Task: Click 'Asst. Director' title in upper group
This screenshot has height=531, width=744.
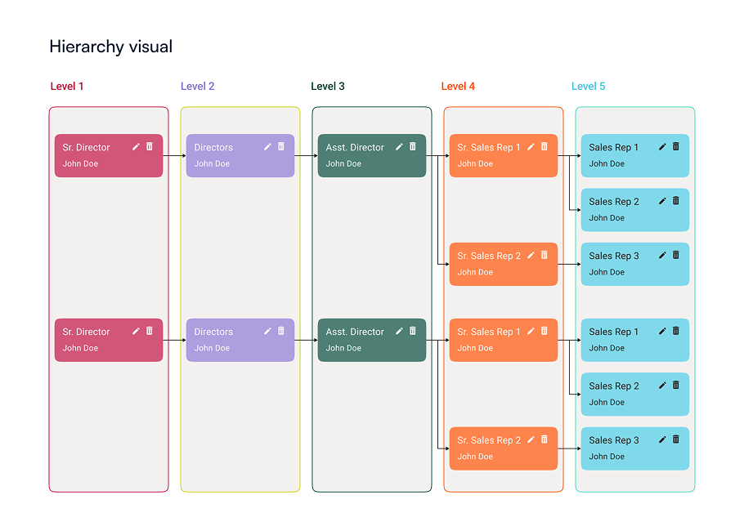Action: pos(355,147)
